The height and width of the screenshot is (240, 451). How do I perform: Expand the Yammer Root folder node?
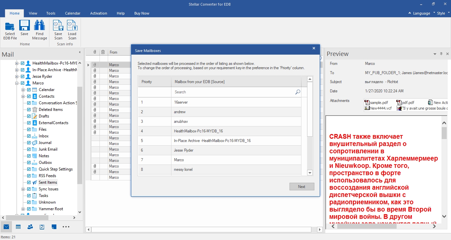[23, 209]
